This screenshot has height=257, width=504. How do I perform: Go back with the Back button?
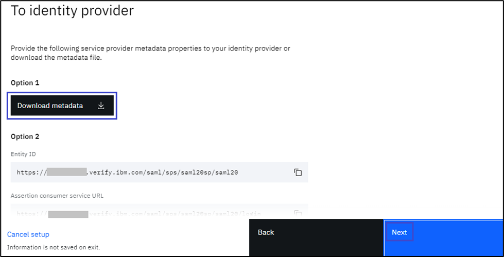tap(266, 232)
